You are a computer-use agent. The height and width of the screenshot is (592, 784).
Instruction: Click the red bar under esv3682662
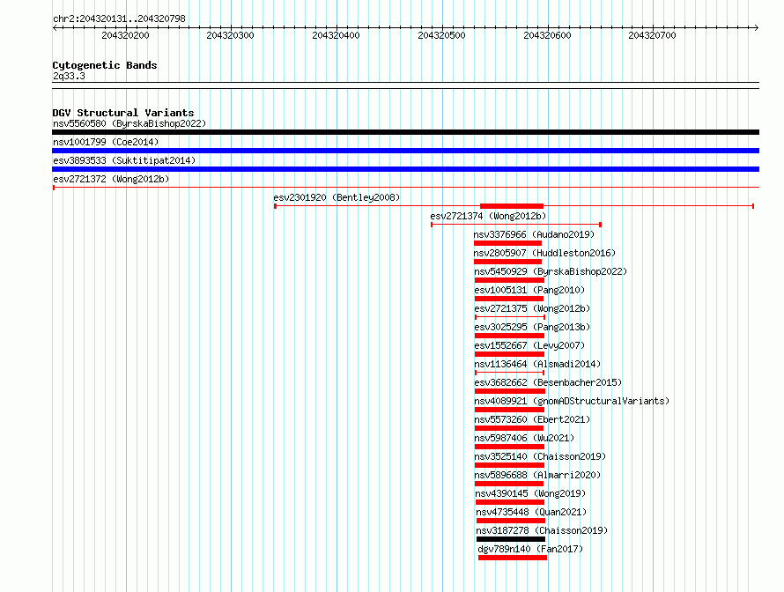point(509,391)
